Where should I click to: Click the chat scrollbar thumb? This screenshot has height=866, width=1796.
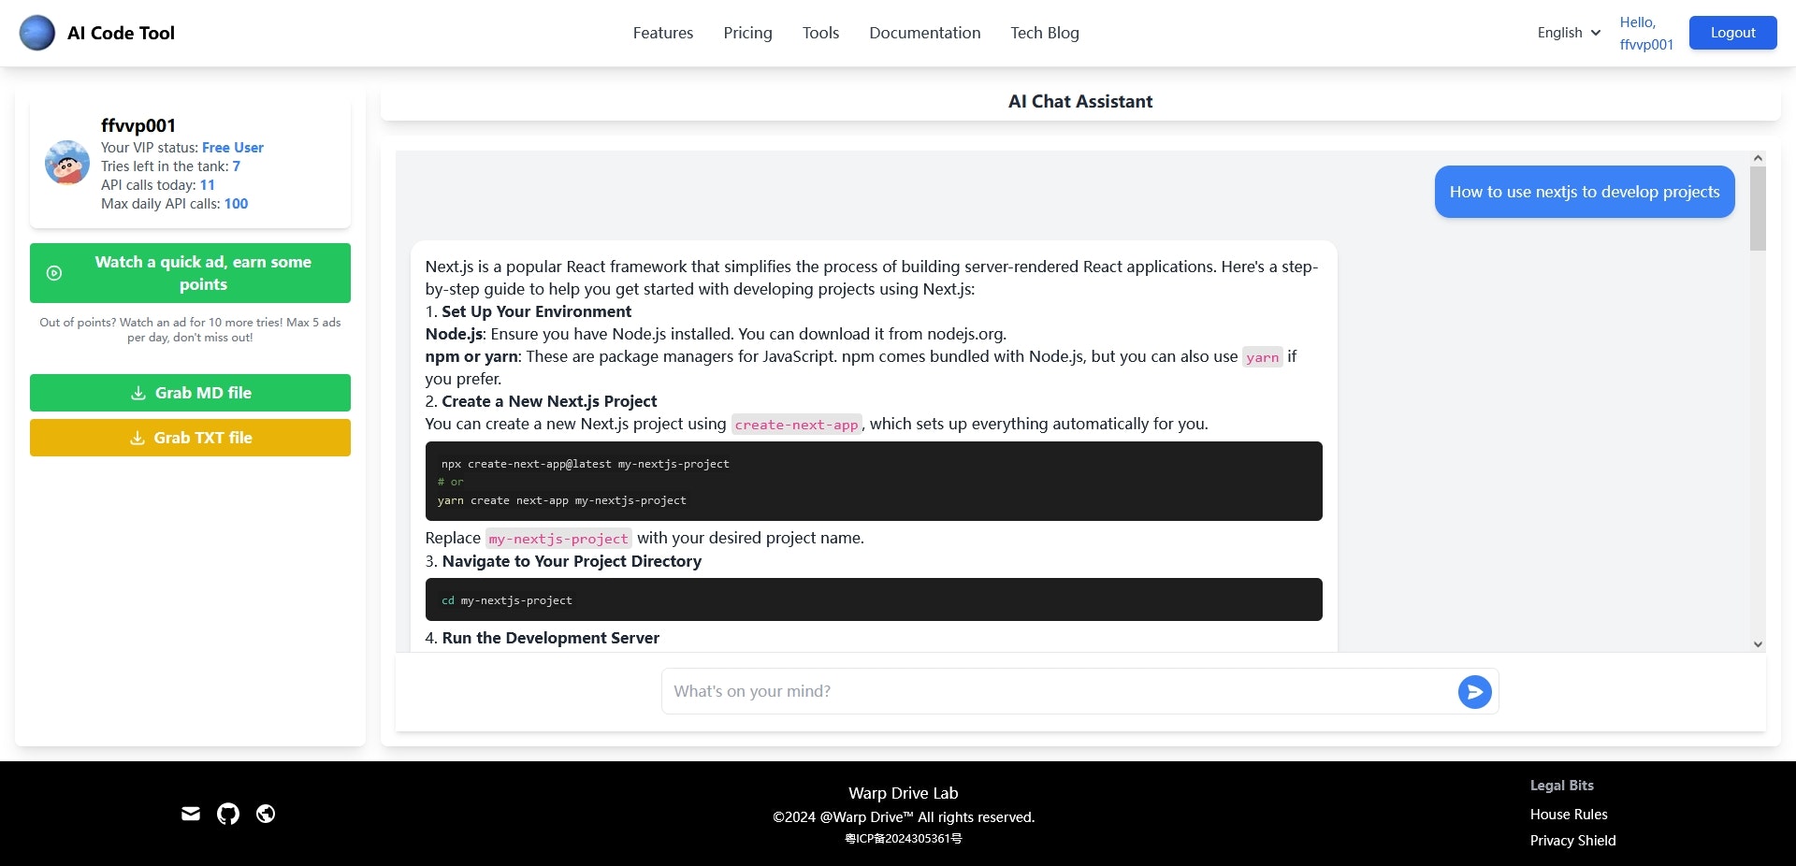(1758, 209)
